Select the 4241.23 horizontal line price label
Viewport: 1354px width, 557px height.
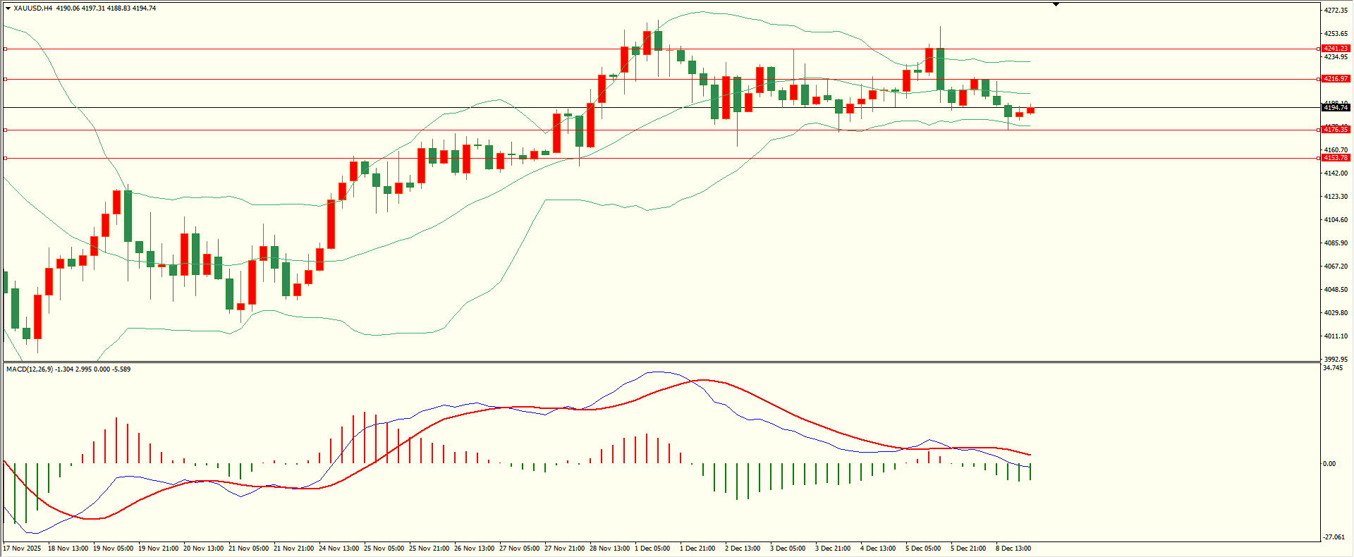click(1335, 49)
